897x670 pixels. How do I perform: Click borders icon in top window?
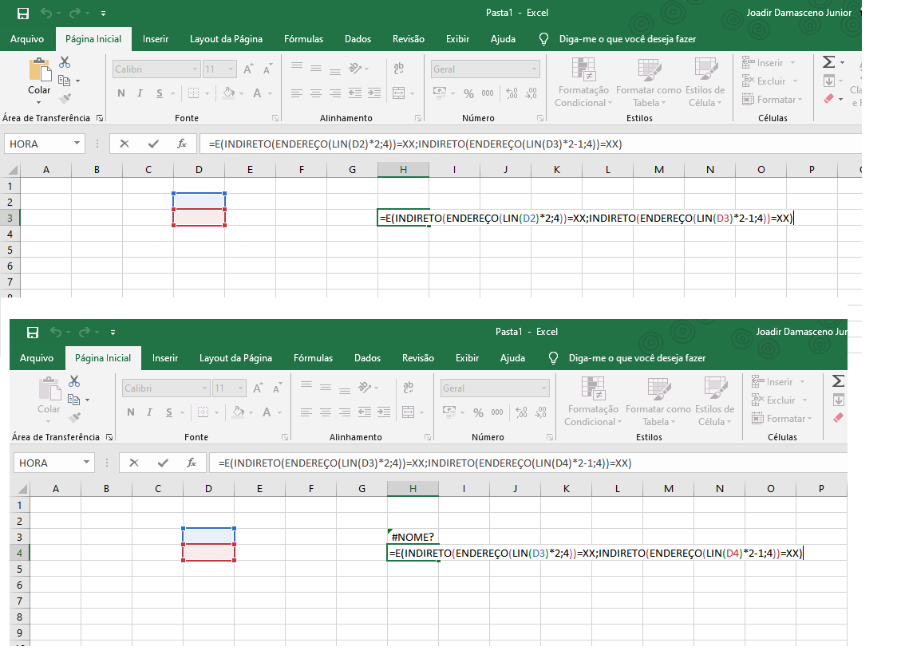(194, 93)
